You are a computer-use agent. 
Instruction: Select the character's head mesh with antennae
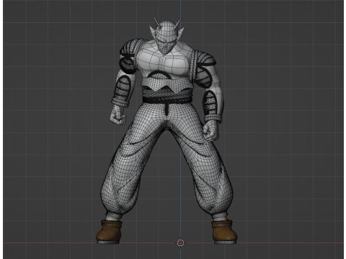coord(167,37)
